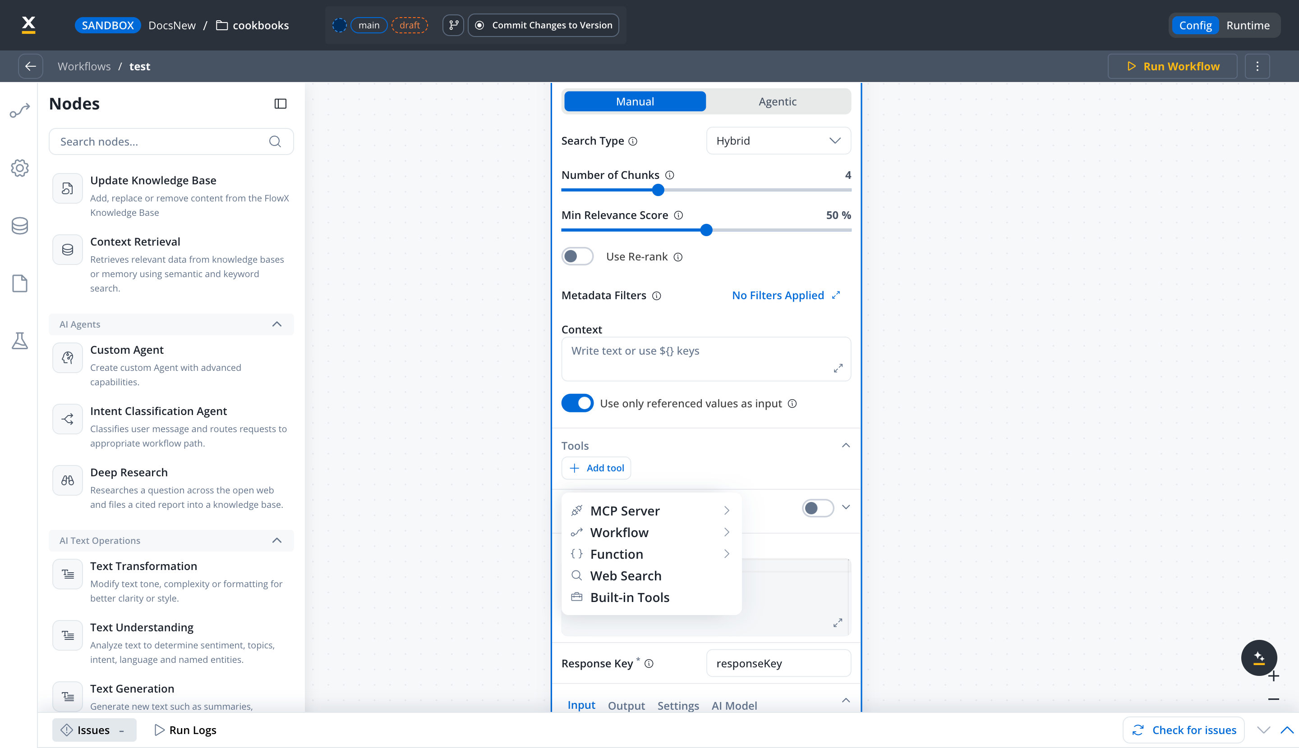Viewport: 1299px width, 748px height.
Task: Click Use Re-rank info icon
Action: (678, 257)
